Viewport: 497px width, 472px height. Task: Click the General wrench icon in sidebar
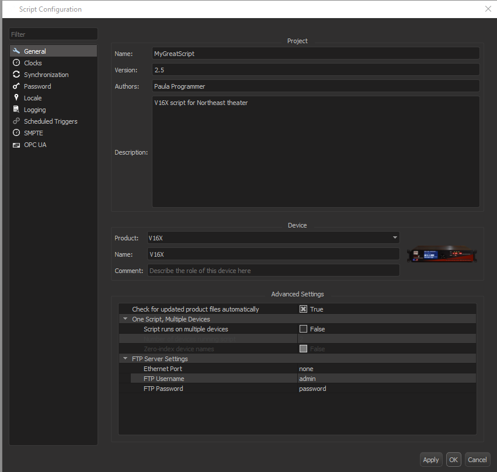point(16,51)
